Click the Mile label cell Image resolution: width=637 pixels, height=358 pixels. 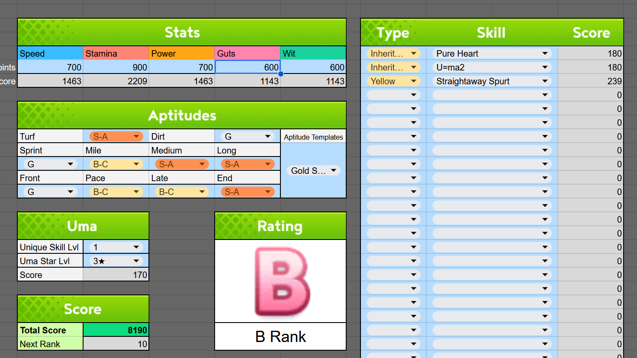116,150
